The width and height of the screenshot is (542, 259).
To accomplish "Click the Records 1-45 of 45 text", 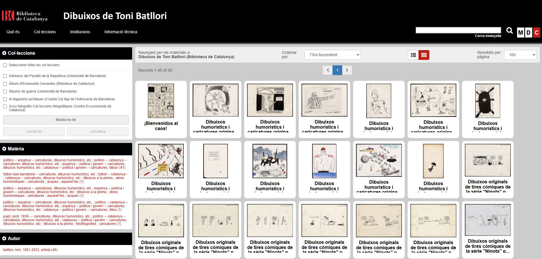I will pyautogui.click(x=155, y=70).
